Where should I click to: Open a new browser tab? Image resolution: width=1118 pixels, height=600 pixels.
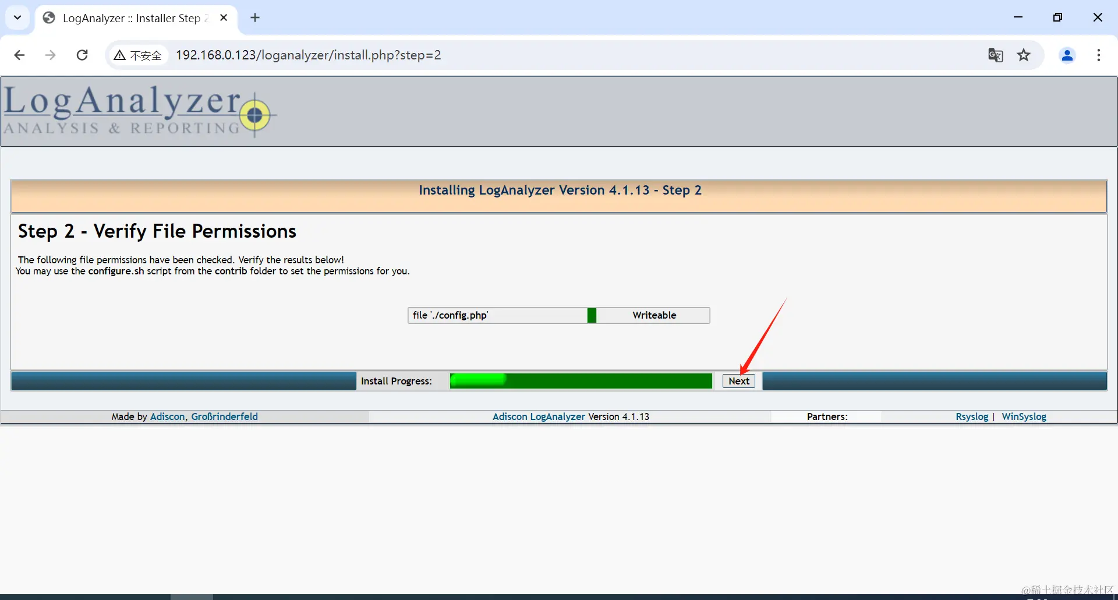255,18
